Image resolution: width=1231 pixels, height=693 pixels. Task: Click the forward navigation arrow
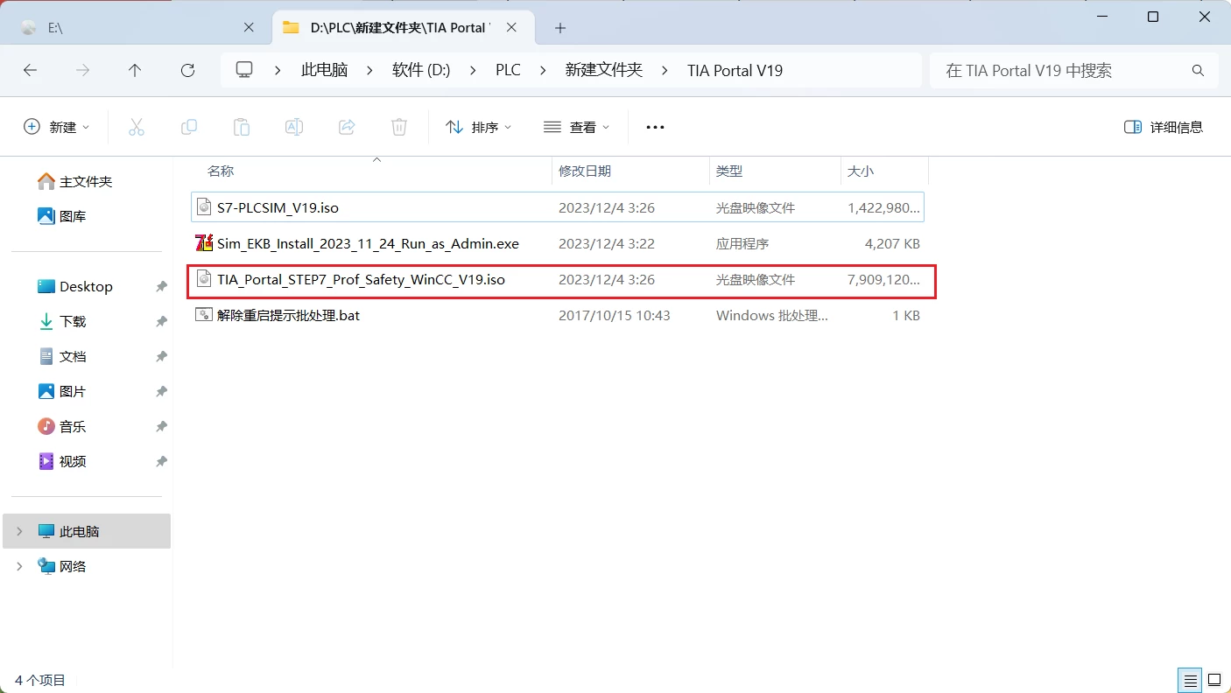(x=83, y=71)
